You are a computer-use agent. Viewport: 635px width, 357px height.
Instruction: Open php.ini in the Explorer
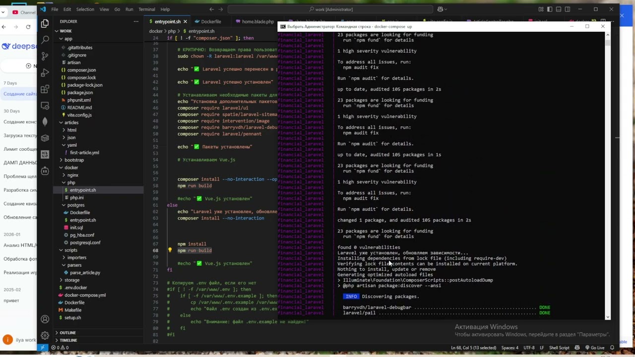(76, 197)
